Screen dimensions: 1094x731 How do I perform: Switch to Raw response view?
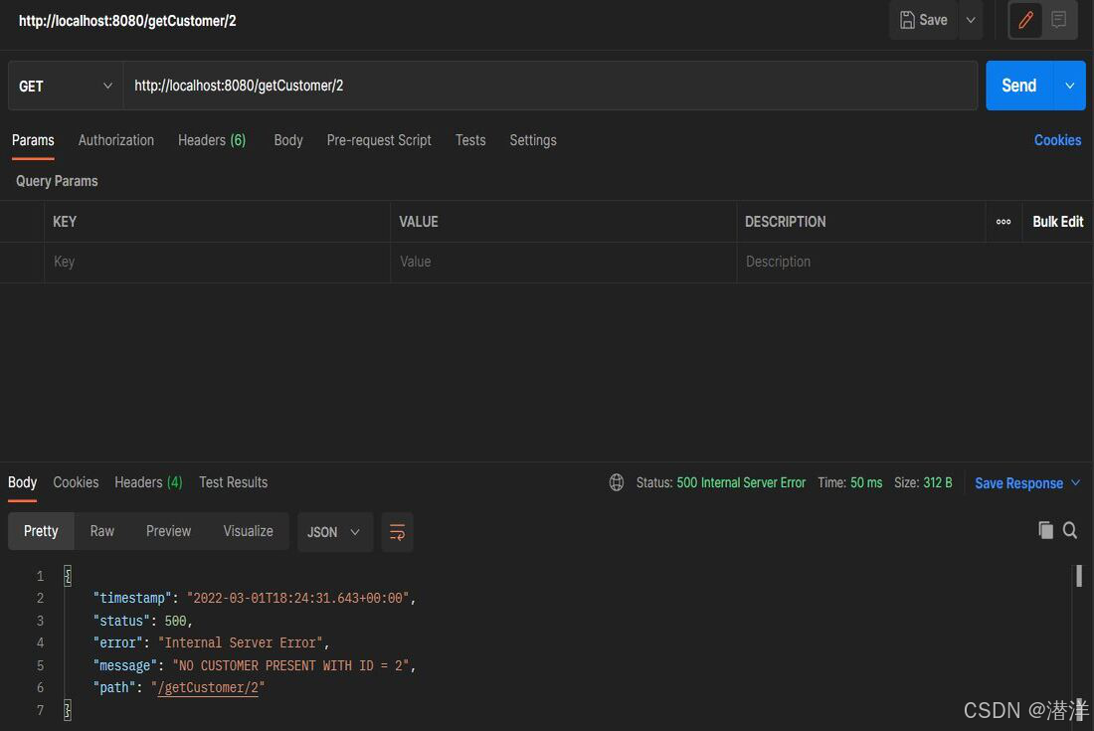click(x=101, y=531)
